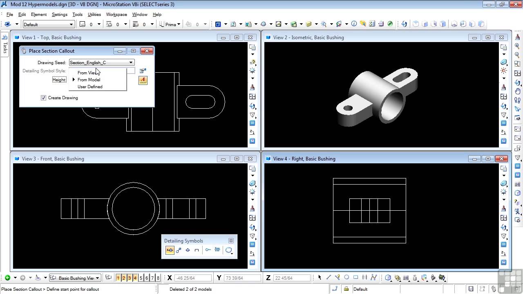Screen dimensions: 523x294
Task: Expand the active color dropdown arrow
Action: (x=99, y=24)
